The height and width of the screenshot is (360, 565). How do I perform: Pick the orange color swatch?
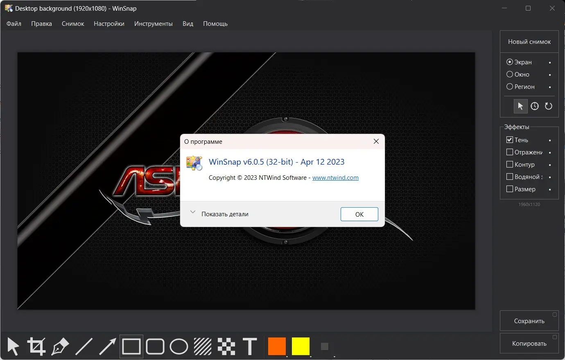click(277, 346)
